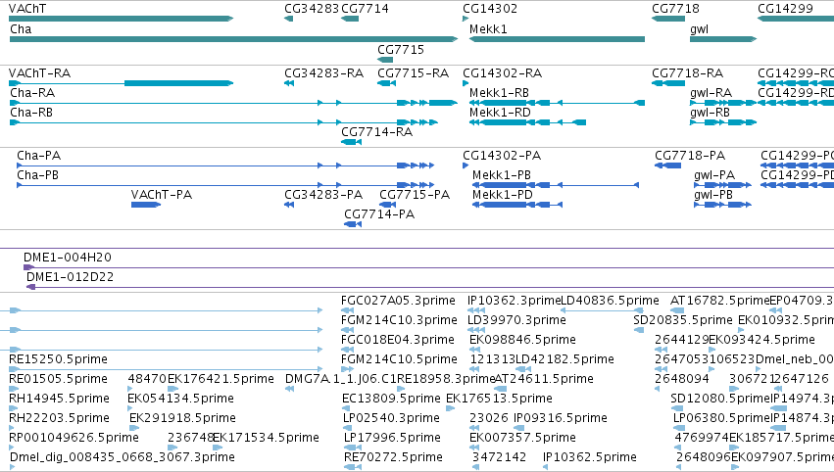Click the CG14302-PA protein label

click(502, 156)
